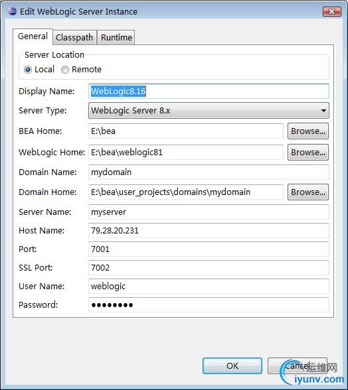Click the Domain Home path field
348x390 pixels.
click(x=185, y=192)
